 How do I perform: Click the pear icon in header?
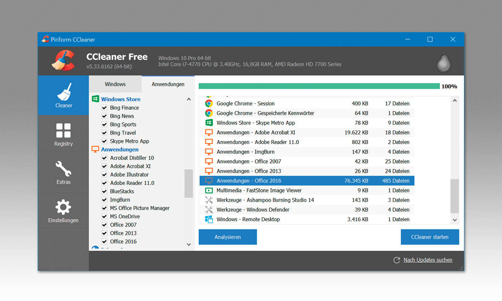coord(443,61)
